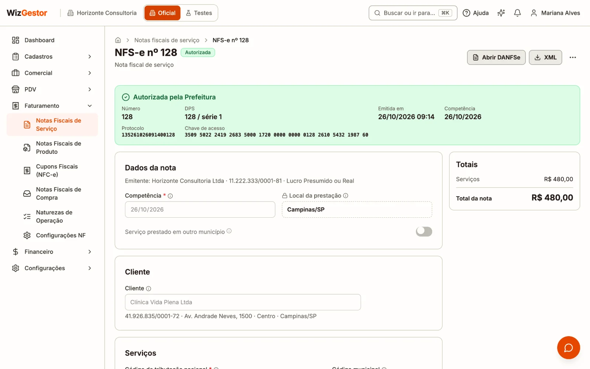This screenshot has height=369, width=590.
Task: Click the client address line 41.926.835/0001-72
Action: click(x=221, y=316)
